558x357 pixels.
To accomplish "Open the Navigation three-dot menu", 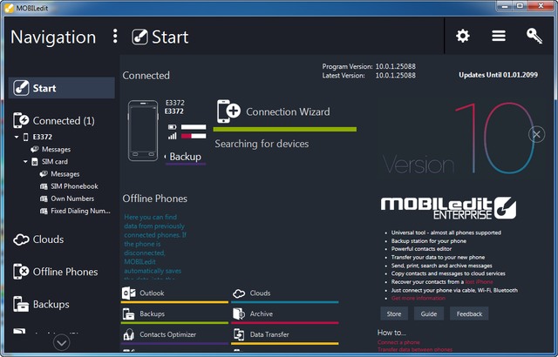I will click(114, 37).
